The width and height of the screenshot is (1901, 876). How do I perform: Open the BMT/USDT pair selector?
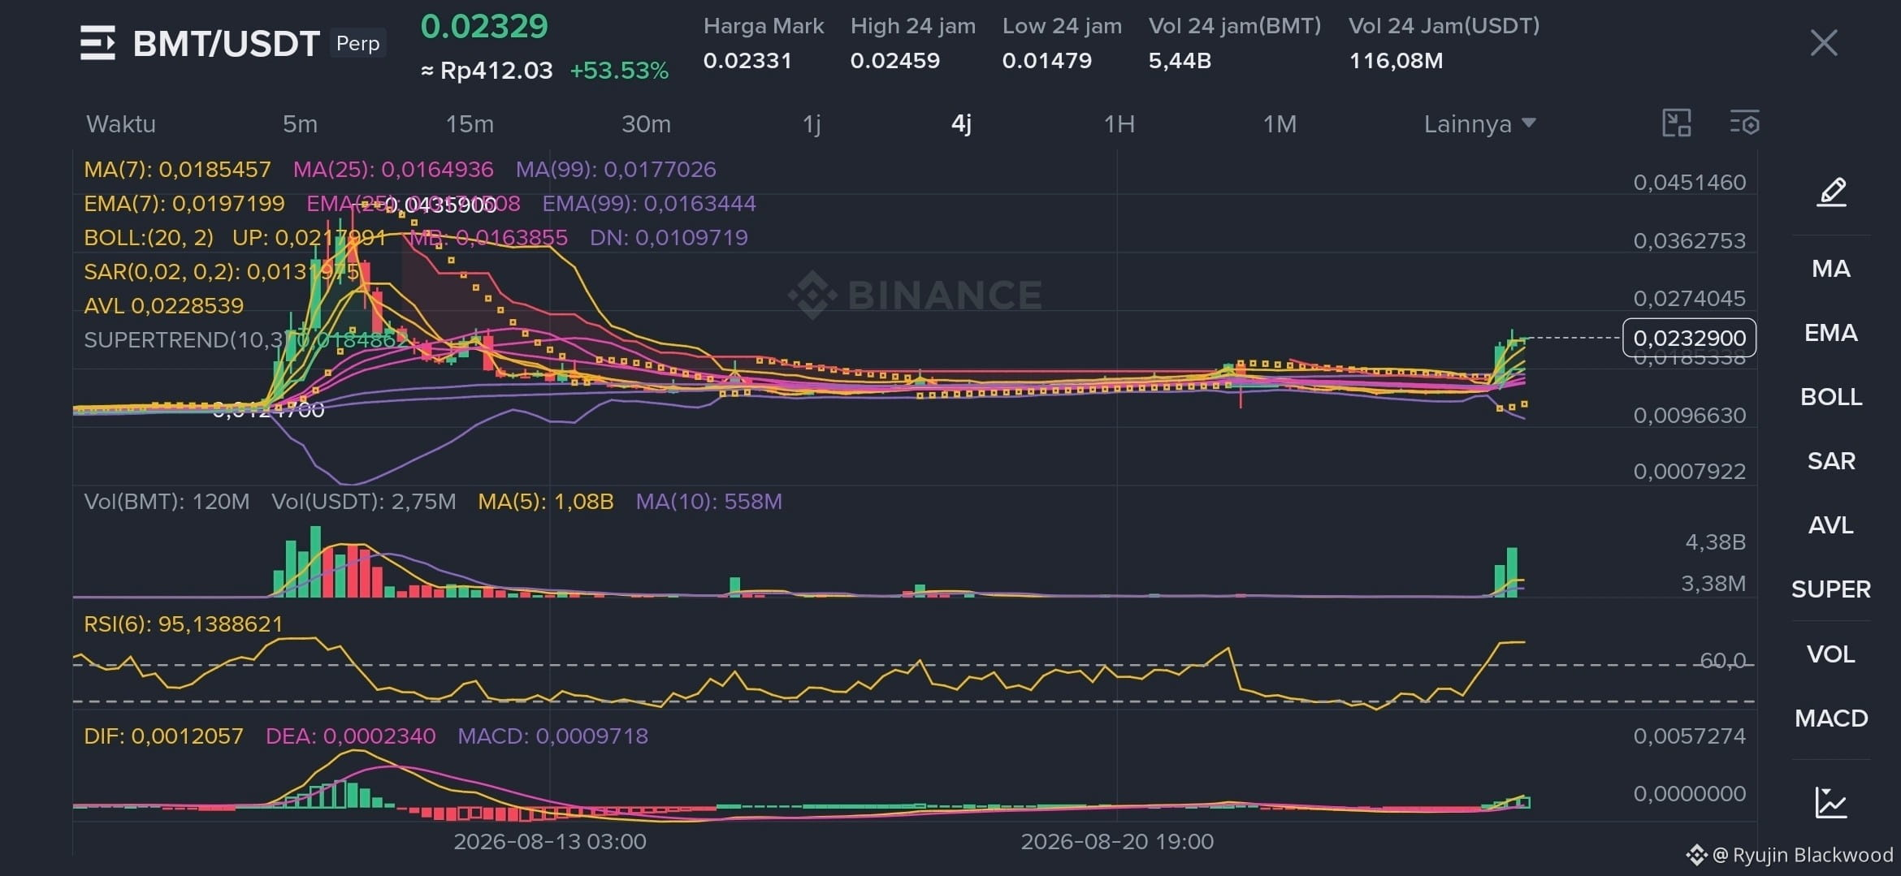[x=226, y=43]
